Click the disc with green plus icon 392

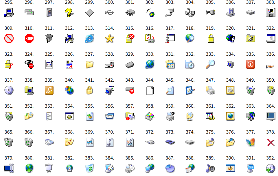[x=271, y=168]
